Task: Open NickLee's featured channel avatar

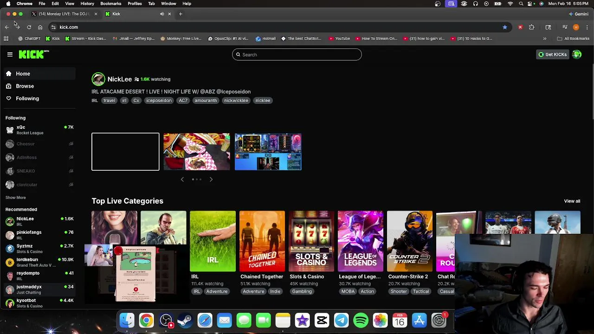Action: (98, 79)
